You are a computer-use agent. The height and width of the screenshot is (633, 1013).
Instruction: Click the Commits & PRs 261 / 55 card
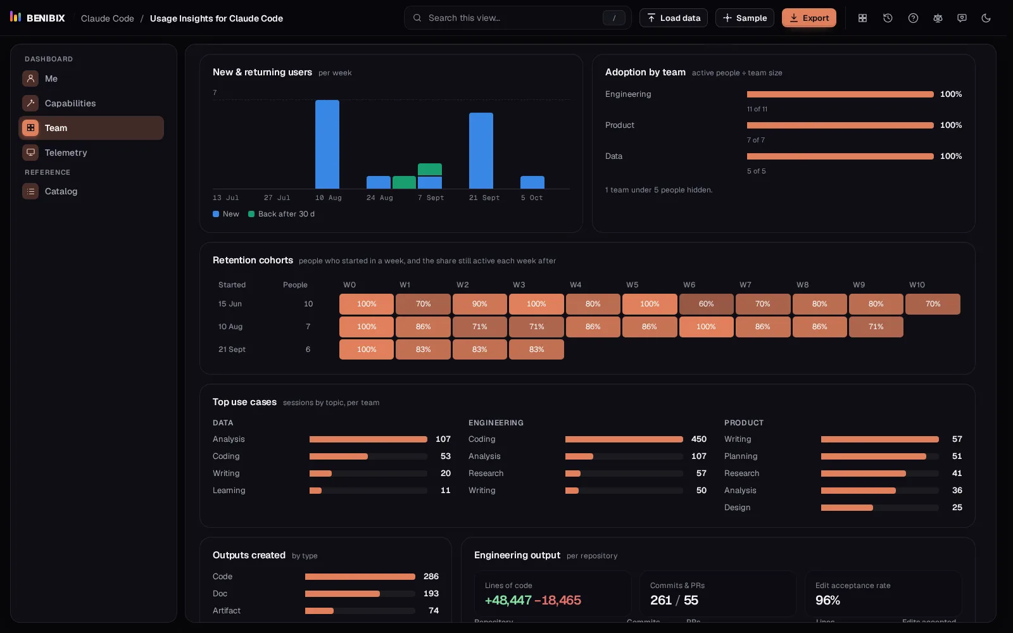click(x=718, y=594)
